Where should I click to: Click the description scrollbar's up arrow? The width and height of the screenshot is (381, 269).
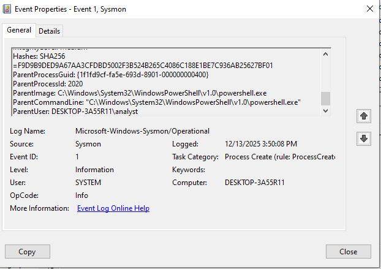point(325,53)
